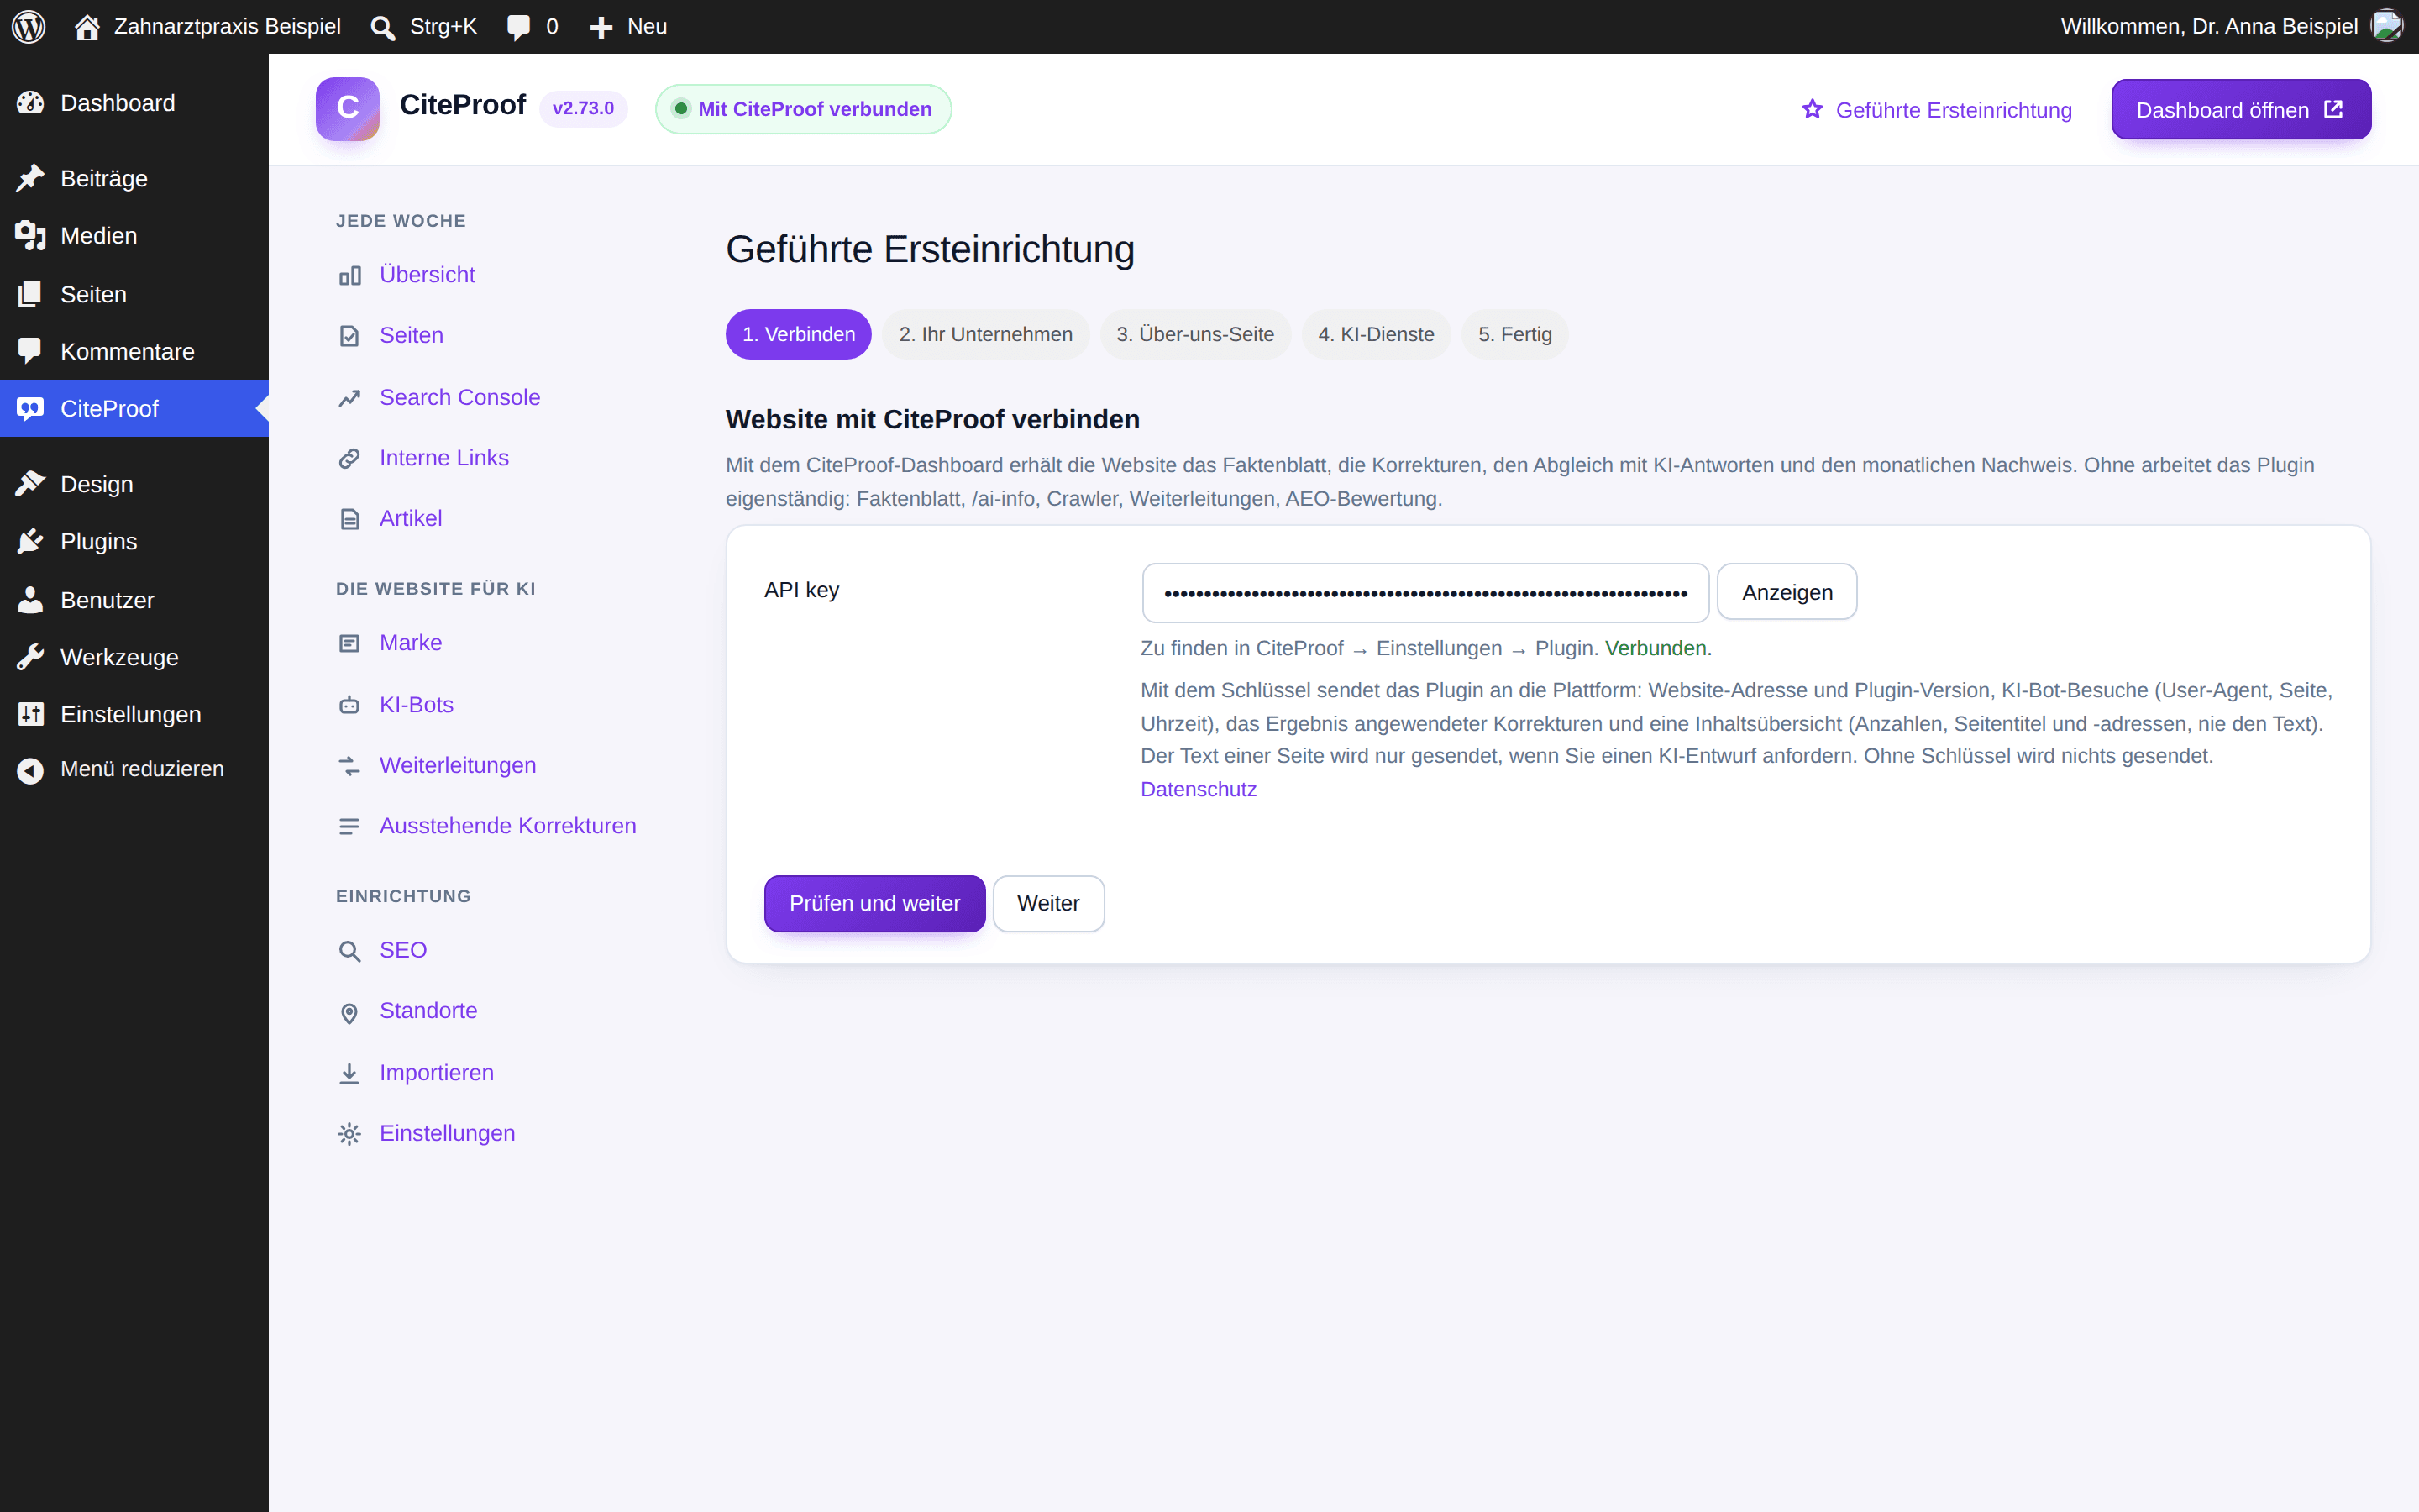Click the home icon beside Zahnarztpraxis Beispiel
The image size is (2419, 1512).
pos(87,27)
